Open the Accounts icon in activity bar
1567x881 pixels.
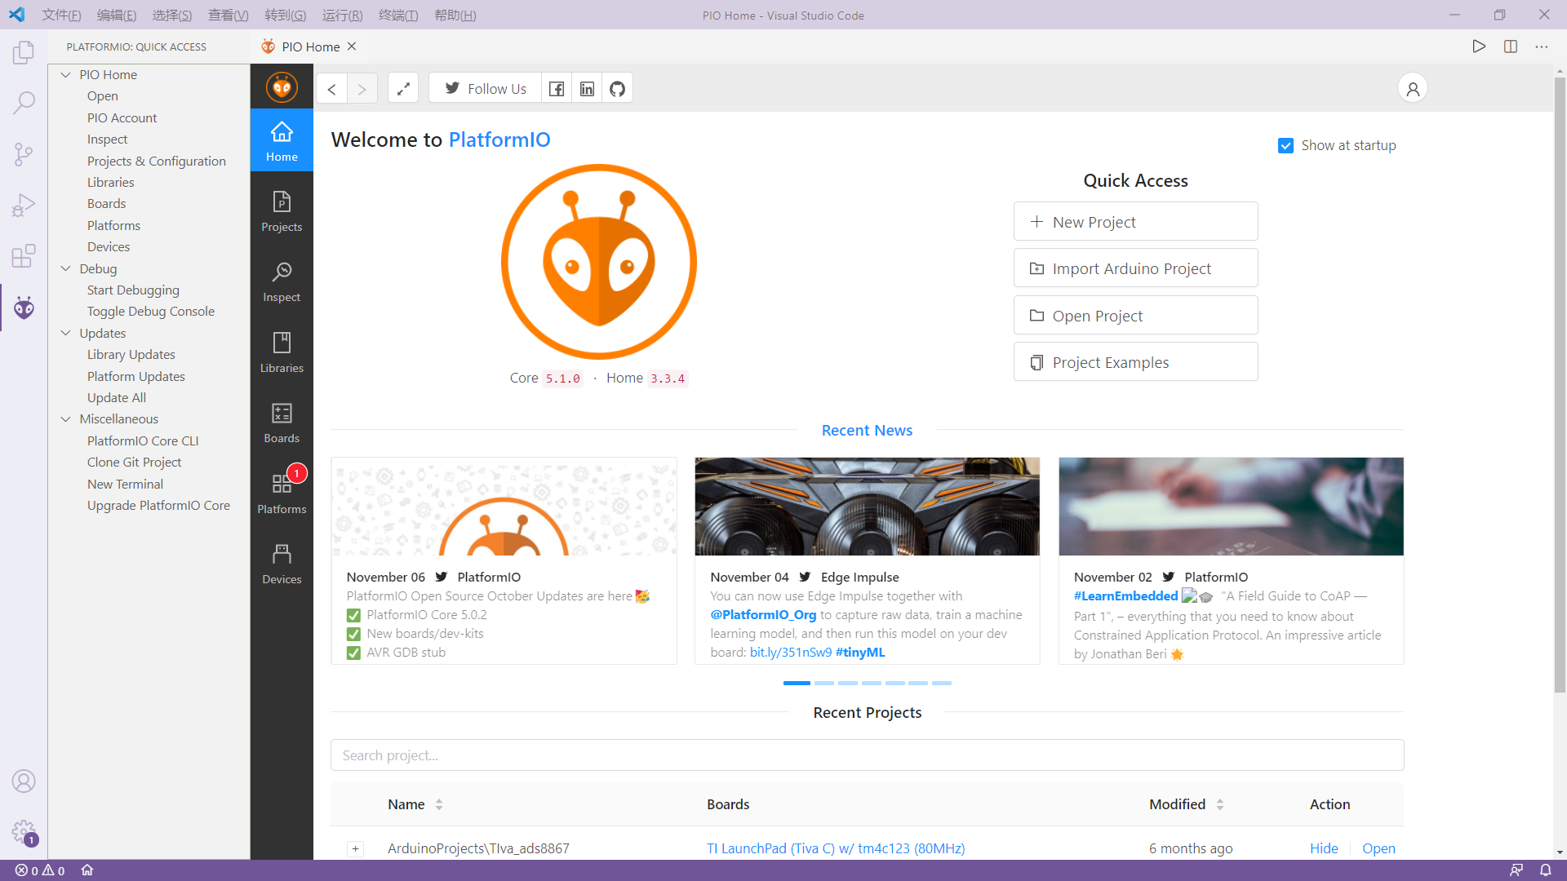coord(24,781)
